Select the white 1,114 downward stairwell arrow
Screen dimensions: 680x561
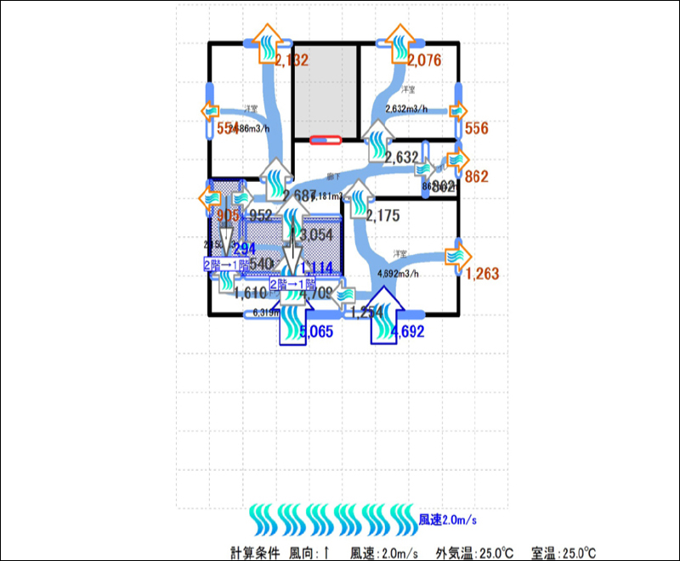click(293, 246)
